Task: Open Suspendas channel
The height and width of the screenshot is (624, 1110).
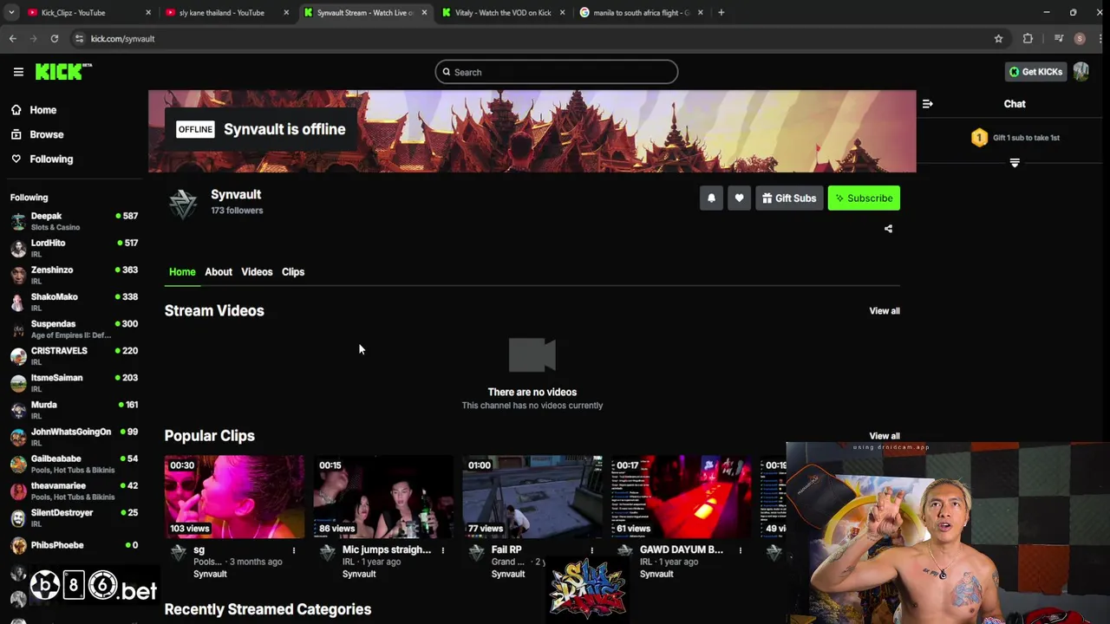Action: 74,328
